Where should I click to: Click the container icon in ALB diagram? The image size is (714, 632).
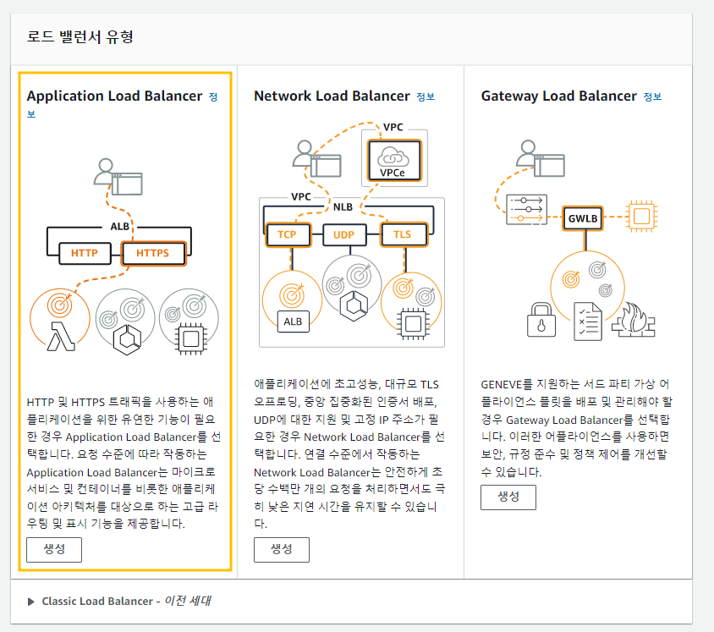pyautogui.click(x=127, y=340)
